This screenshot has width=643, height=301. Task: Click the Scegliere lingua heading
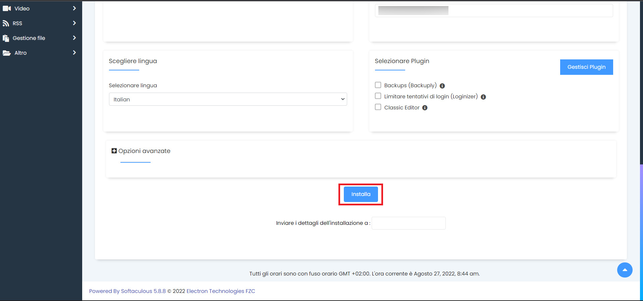pos(133,61)
